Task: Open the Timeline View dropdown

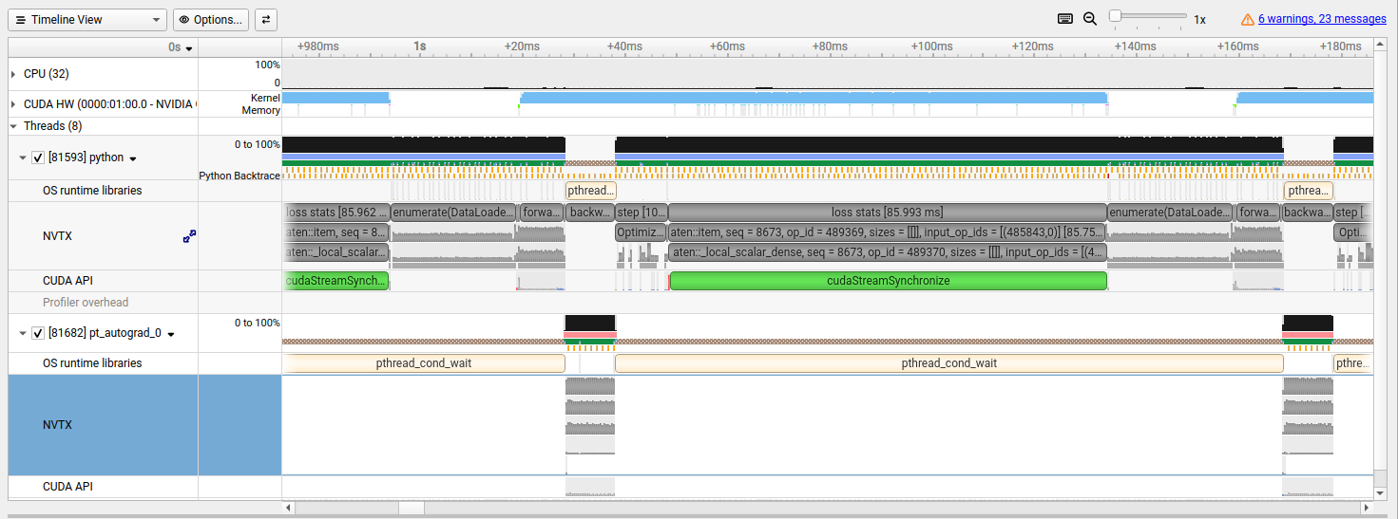Action: [87, 19]
